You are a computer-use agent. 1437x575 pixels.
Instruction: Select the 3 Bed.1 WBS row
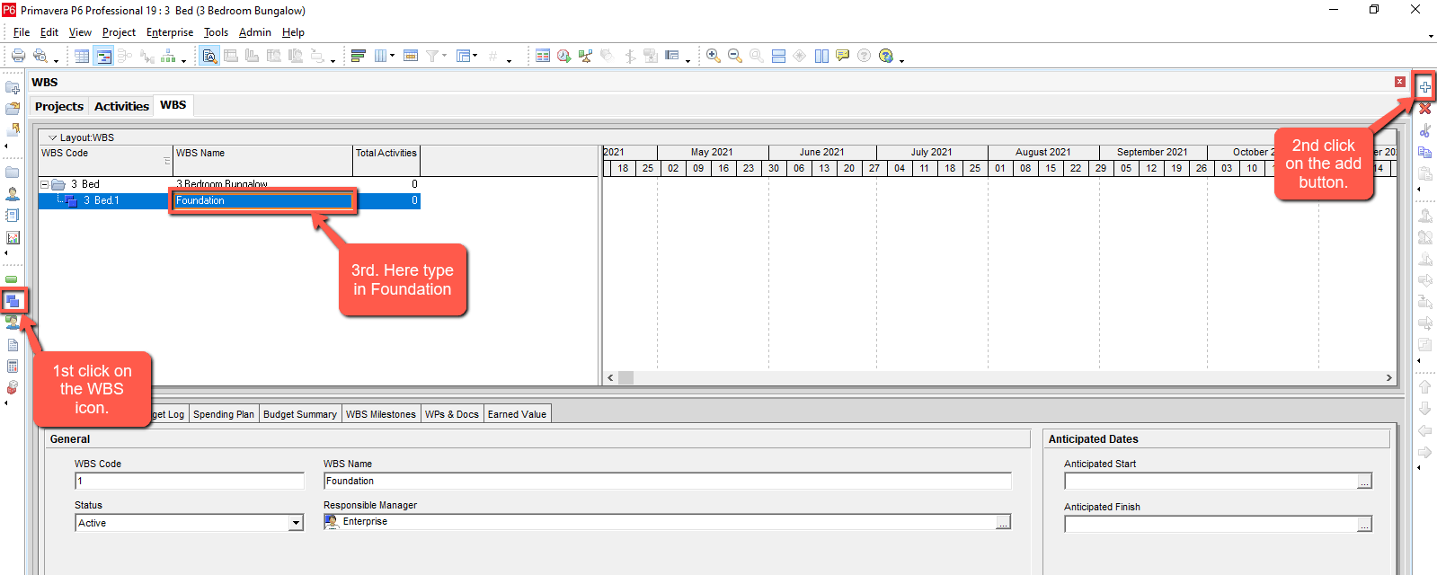[229, 200]
